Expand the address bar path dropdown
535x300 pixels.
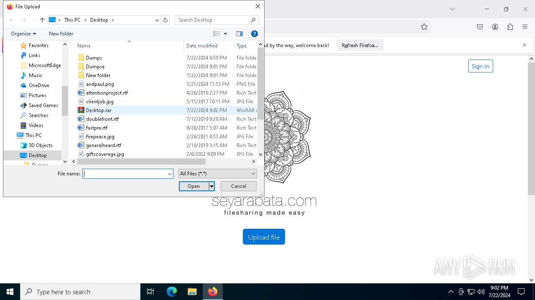(157, 20)
